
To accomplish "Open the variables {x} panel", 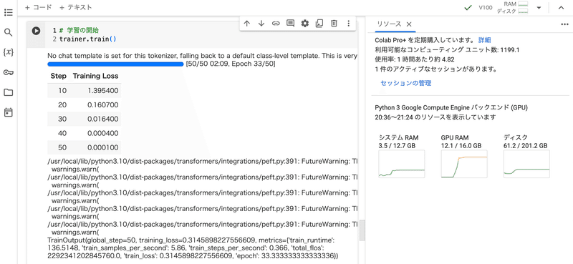I will tap(9, 52).
